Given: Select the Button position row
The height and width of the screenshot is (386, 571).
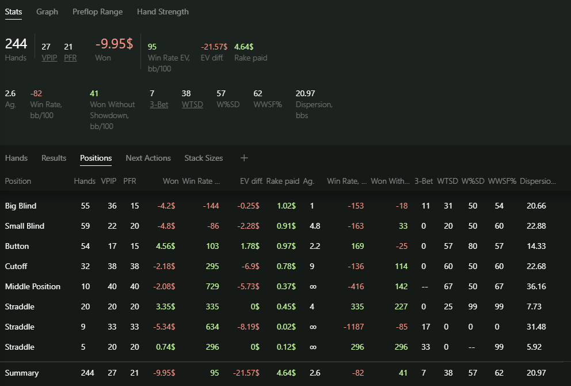Looking at the screenshot, I should pyautogui.click(x=285, y=246).
